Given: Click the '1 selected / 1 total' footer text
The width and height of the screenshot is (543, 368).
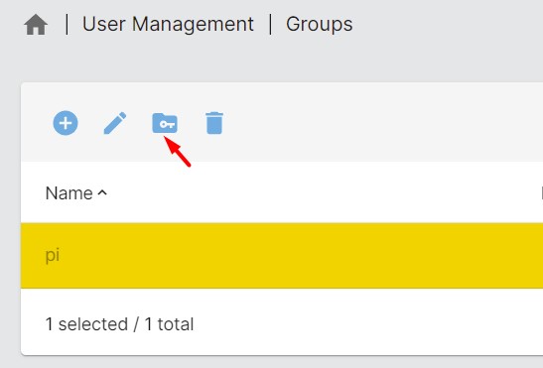Looking at the screenshot, I should (119, 324).
